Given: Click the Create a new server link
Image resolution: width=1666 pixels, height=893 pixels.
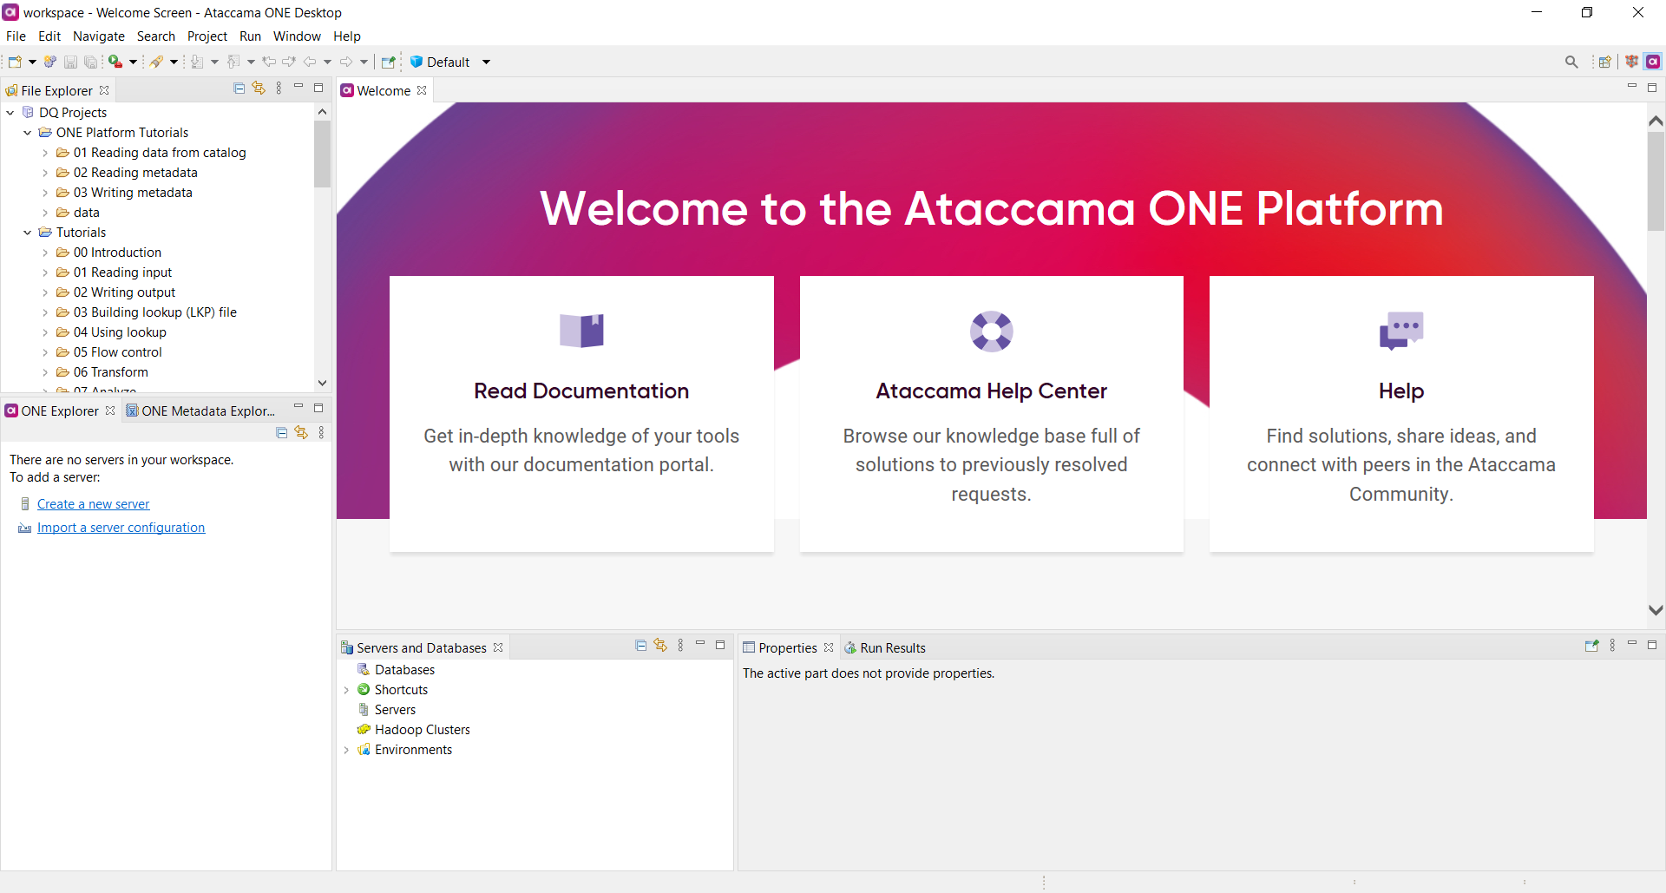Looking at the screenshot, I should coord(93,504).
